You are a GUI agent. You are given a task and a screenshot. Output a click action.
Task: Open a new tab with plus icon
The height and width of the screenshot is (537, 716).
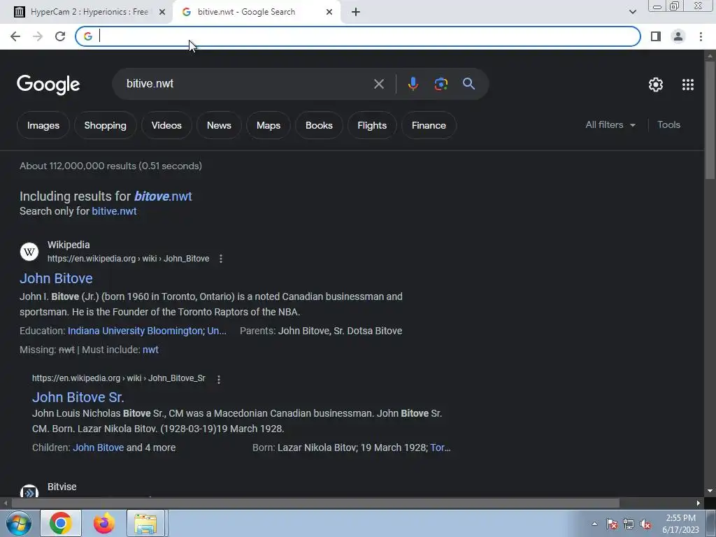[x=356, y=12]
